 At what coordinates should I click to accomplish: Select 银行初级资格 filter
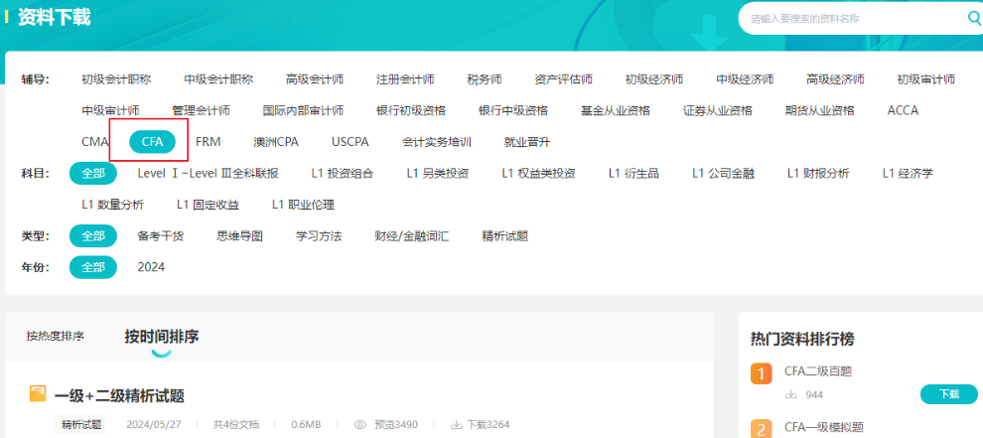[411, 110]
